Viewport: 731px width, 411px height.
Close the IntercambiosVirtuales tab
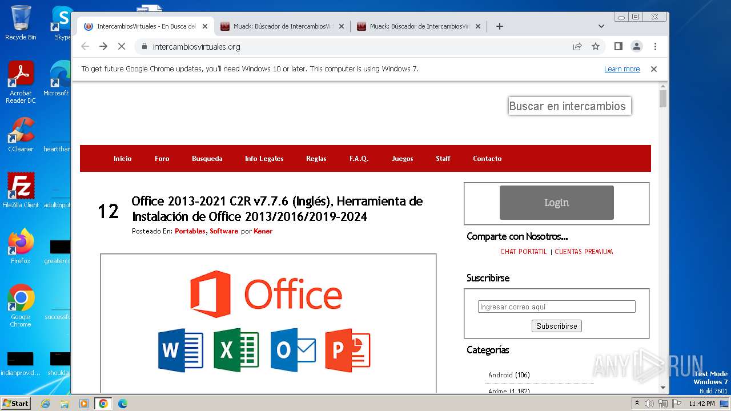pyautogui.click(x=205, y=26)
